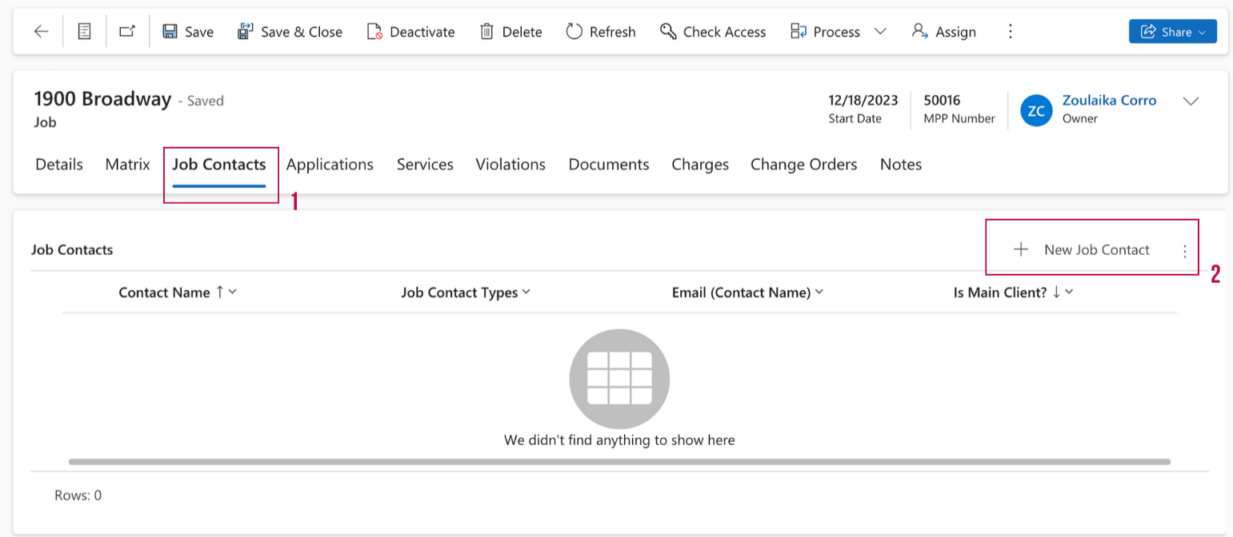The height and width of the screenshot is (537, 1233).
Task: Assign the job to another user
Action: [x=944, y=32]
